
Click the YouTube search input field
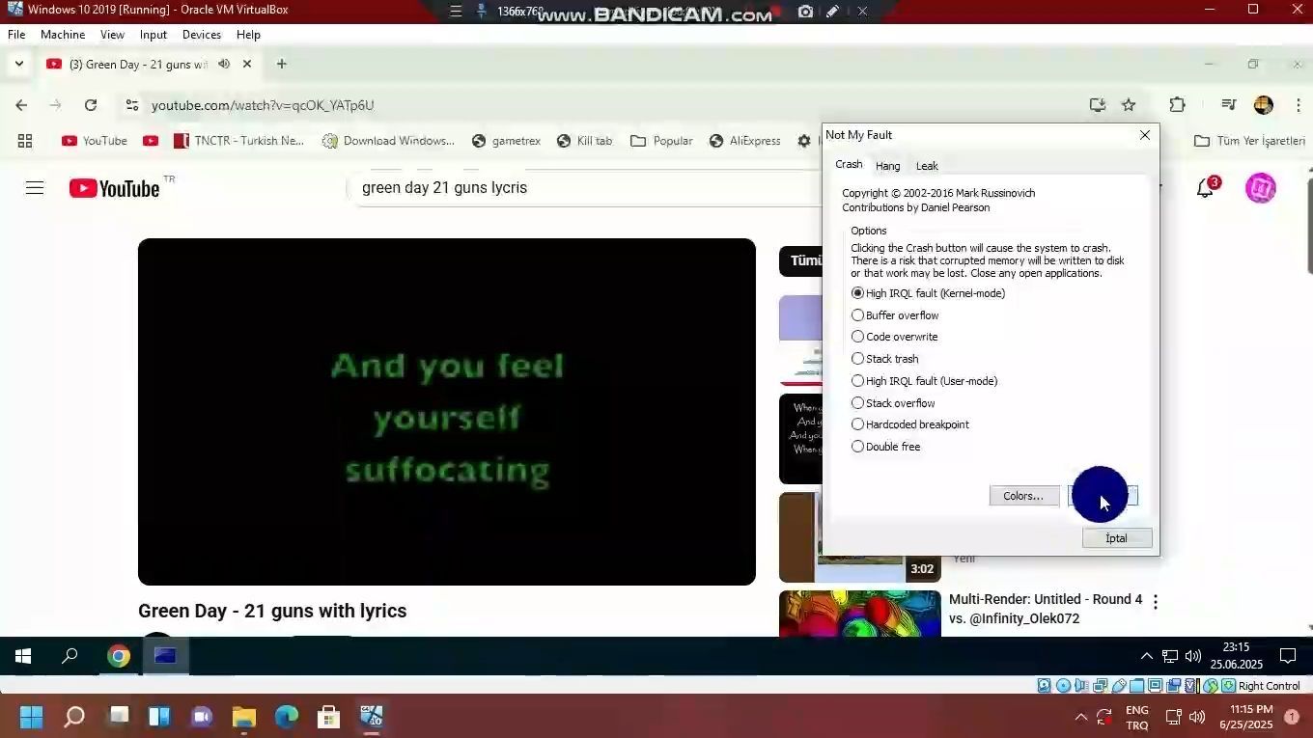[579, 188]
